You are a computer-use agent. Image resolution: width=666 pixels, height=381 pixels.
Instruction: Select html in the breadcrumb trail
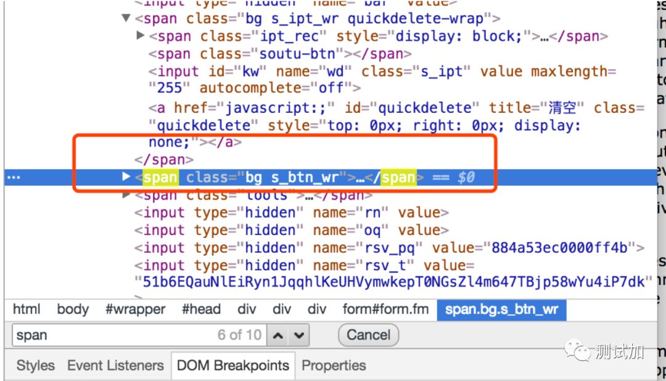click(27, 309)
